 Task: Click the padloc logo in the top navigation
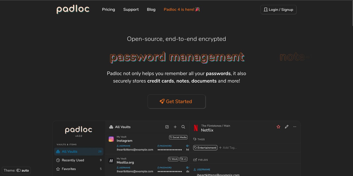pos(73,10)
